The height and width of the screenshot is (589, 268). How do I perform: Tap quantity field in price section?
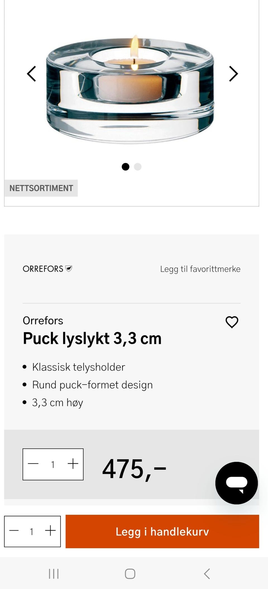(x=53, y=464)
